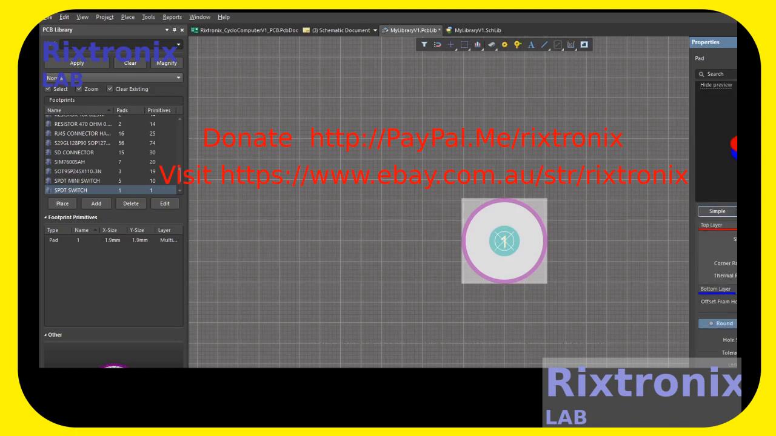Select the Place Via tool
Image resolution: width=776 pixels, height=436 pixels.
[x=518, y=45]
